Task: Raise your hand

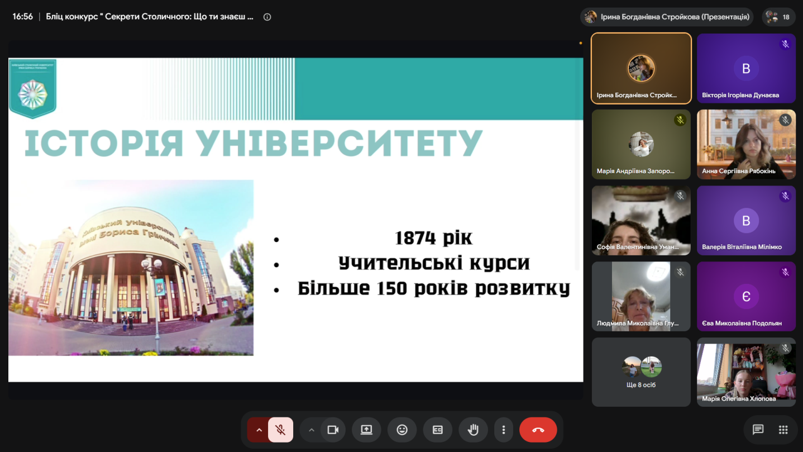Action: (473, 430)
